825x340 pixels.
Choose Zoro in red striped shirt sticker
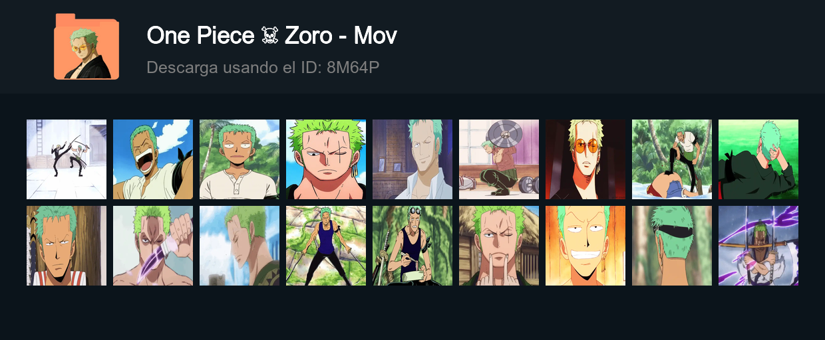tap(67, 246)
